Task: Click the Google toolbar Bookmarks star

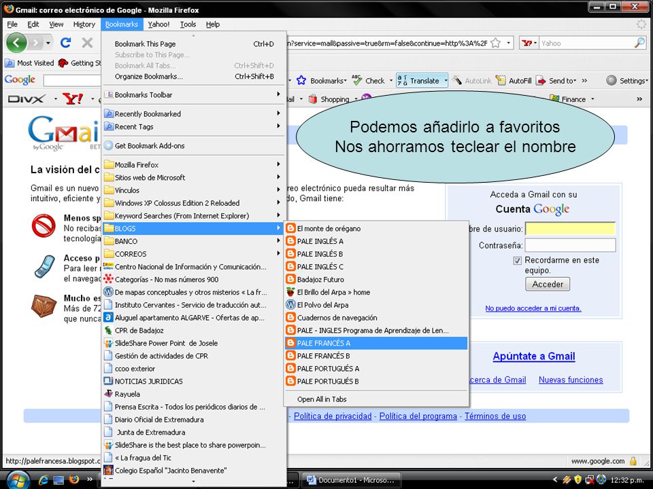Action: [x=301, y=81]
